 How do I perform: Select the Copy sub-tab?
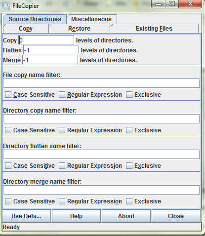[x=26, y=29]
